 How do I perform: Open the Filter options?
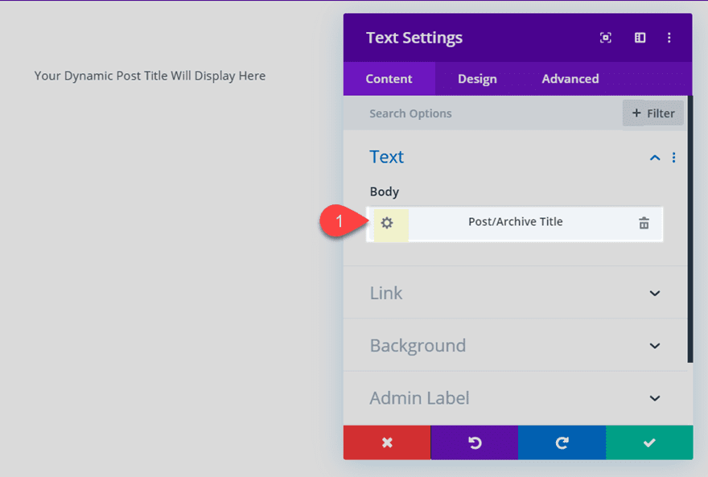point(652,113)
